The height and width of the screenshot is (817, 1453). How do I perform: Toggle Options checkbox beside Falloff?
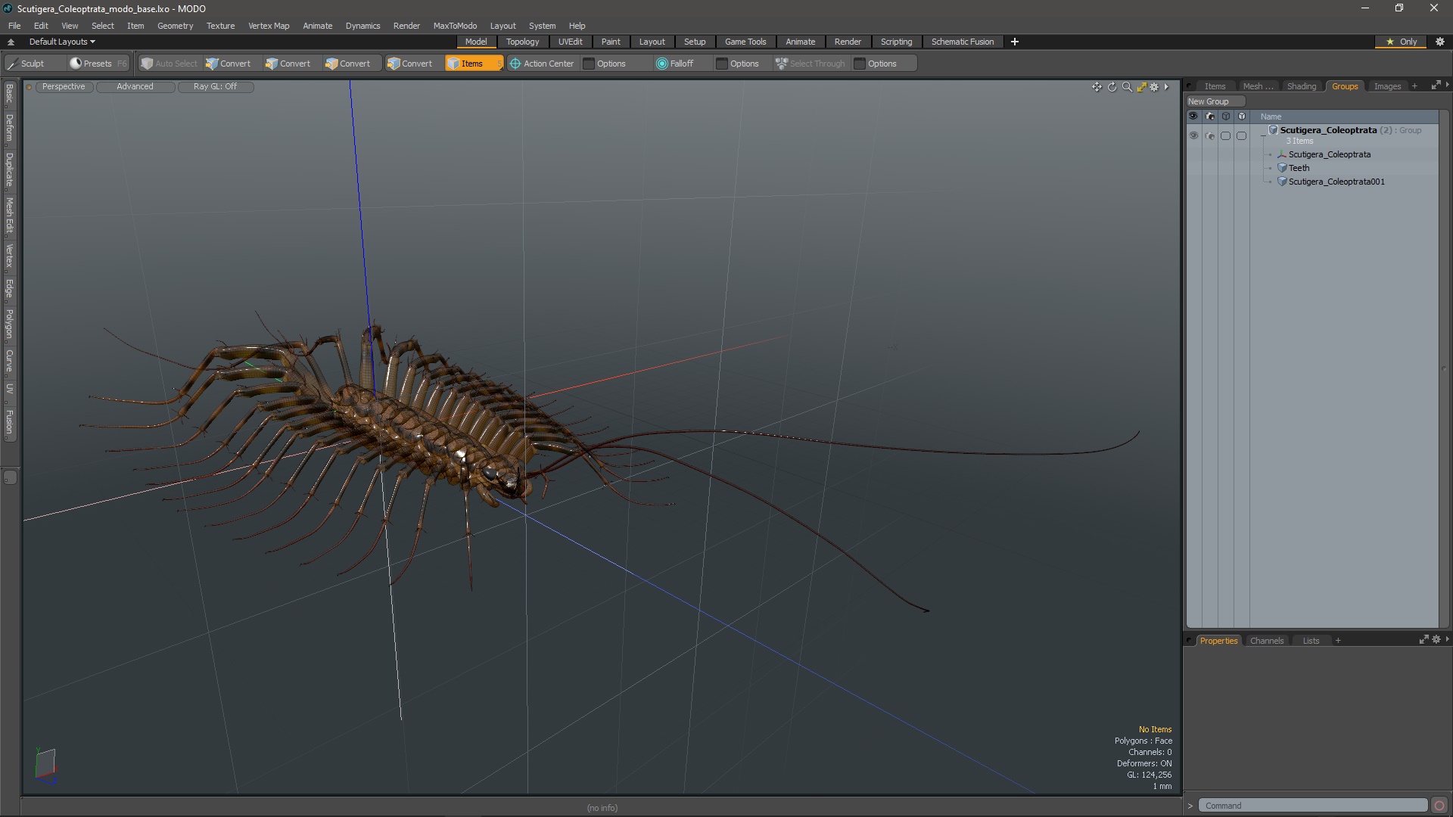click(x=722, y=64)
